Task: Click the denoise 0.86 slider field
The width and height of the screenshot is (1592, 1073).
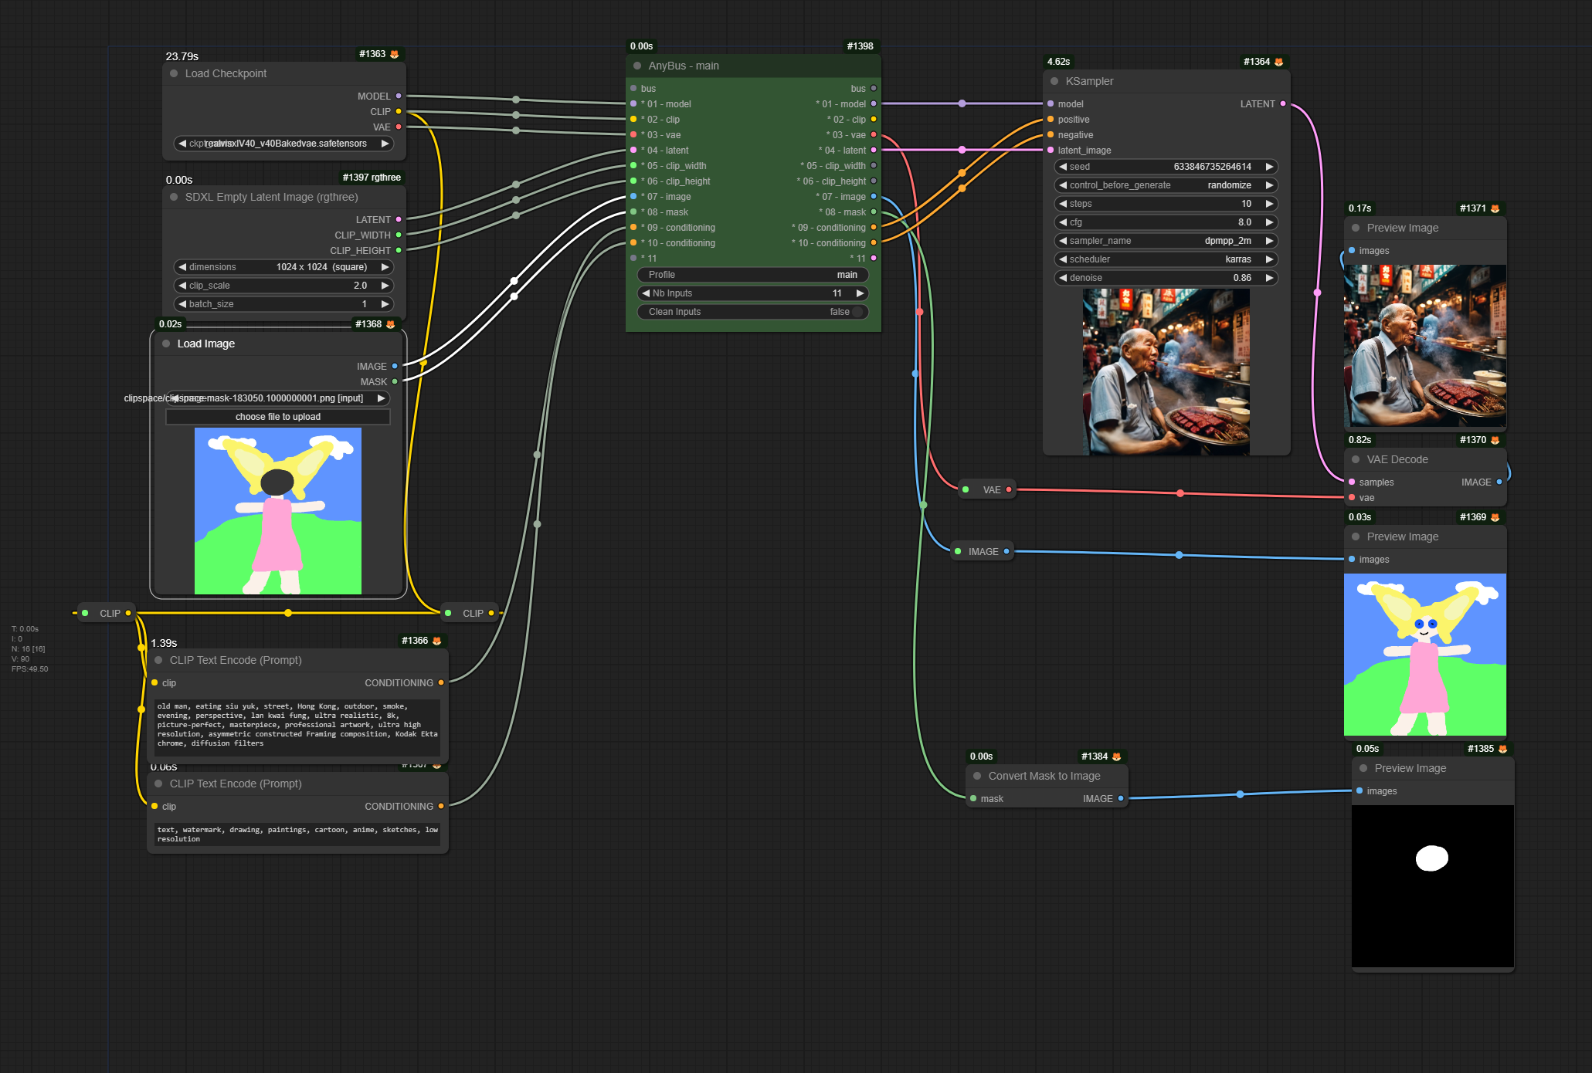Action: click(1165, 278)
